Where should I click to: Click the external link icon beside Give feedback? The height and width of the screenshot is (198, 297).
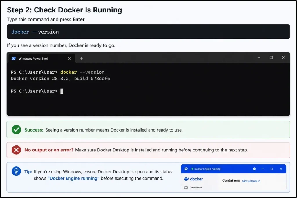(x=259, y=181)
